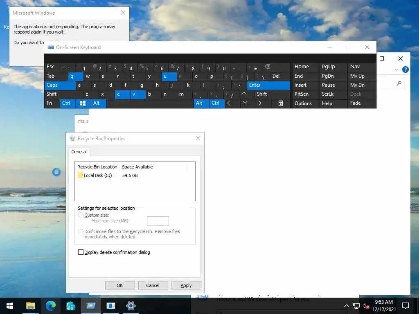Click the window panel icon in the taskbar
This screenshot has width=419, height=314.
pyautogui.click(x=110, y=306)
